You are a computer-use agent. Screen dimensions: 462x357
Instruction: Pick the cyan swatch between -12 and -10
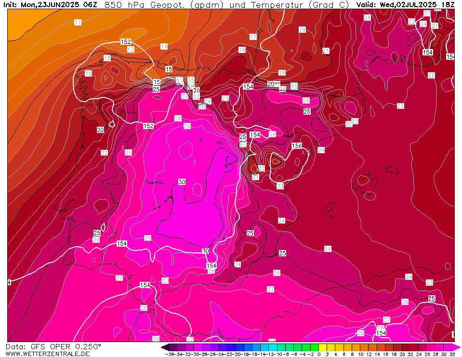coord(273,347)
